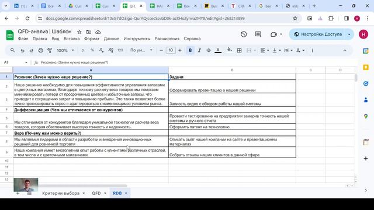Collapse the menus with the up chevron
374x210 pixels.
tap(345, 51)
